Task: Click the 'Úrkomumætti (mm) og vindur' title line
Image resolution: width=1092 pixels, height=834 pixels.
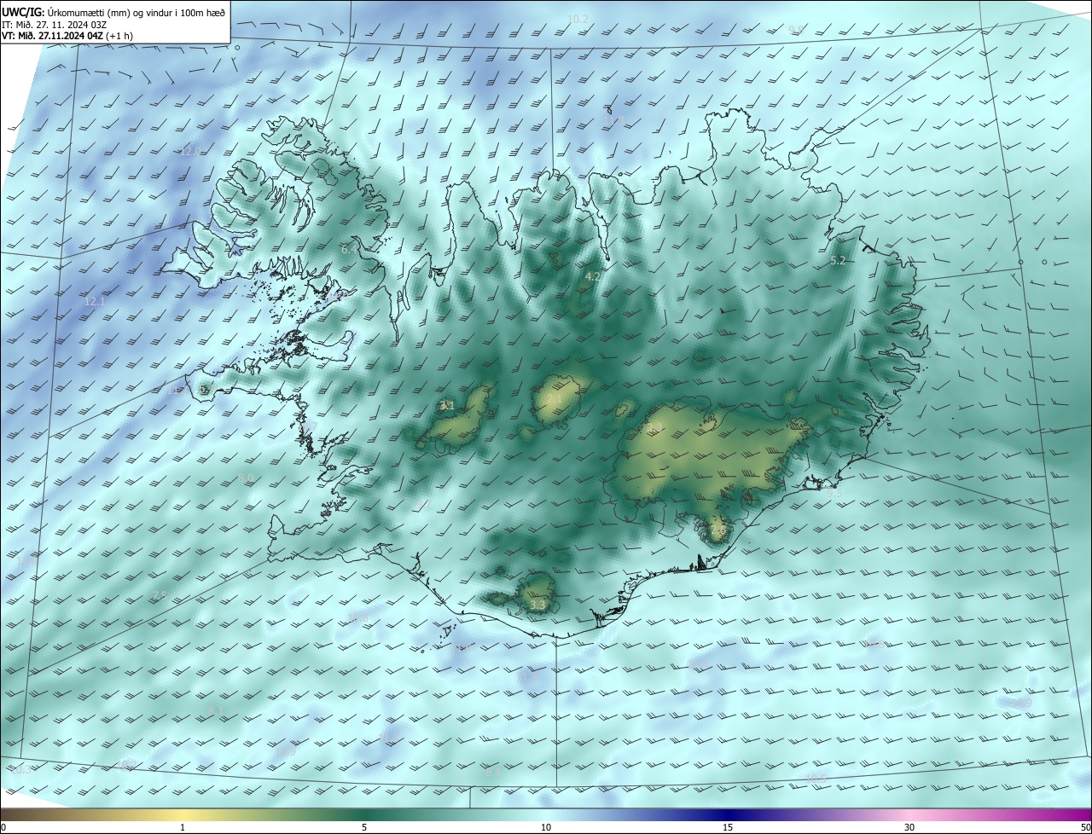Action: point(113,13)
